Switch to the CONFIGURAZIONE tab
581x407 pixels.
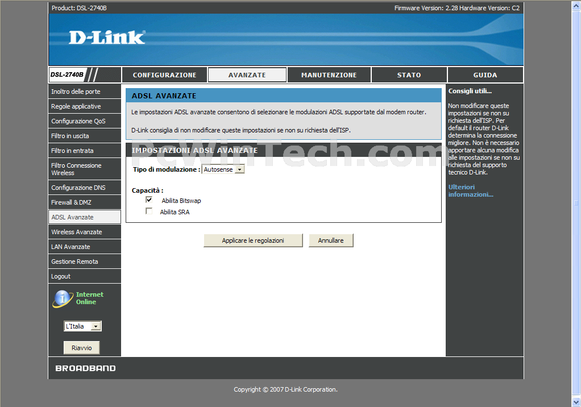[x=164, y=75]
